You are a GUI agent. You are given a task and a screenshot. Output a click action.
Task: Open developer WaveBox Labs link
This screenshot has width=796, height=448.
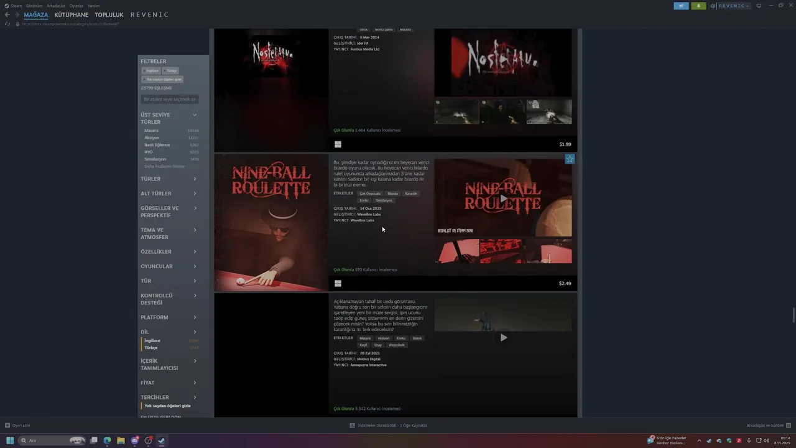click(x=369, y=214)
